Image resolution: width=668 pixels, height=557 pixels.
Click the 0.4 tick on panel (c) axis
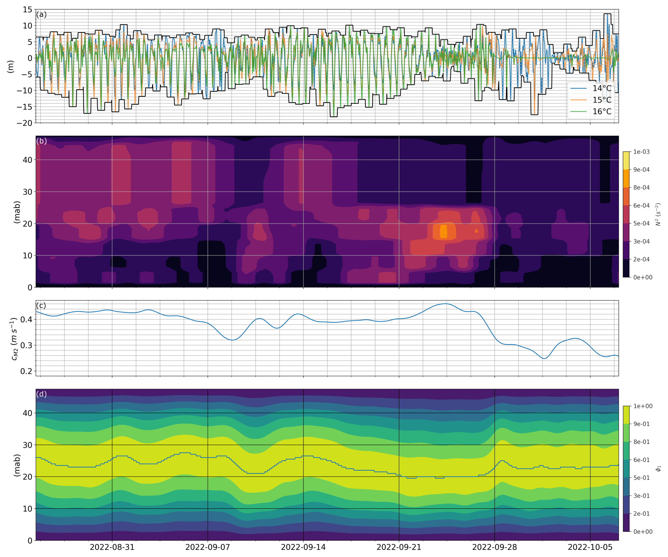coord(26,320)
